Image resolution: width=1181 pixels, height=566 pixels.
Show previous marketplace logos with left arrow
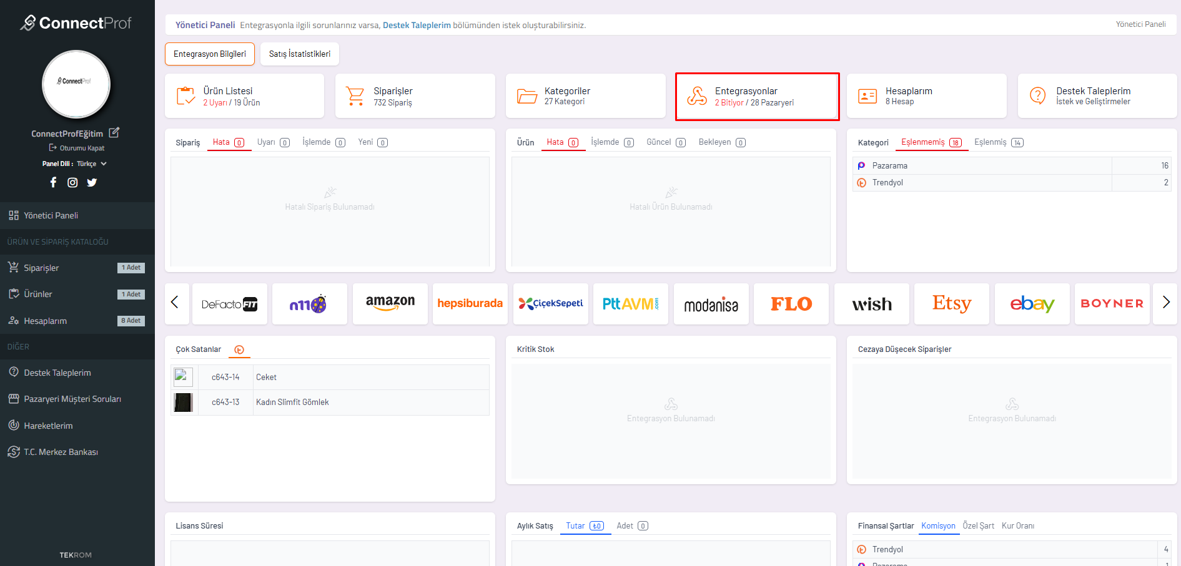click(175, 303)
